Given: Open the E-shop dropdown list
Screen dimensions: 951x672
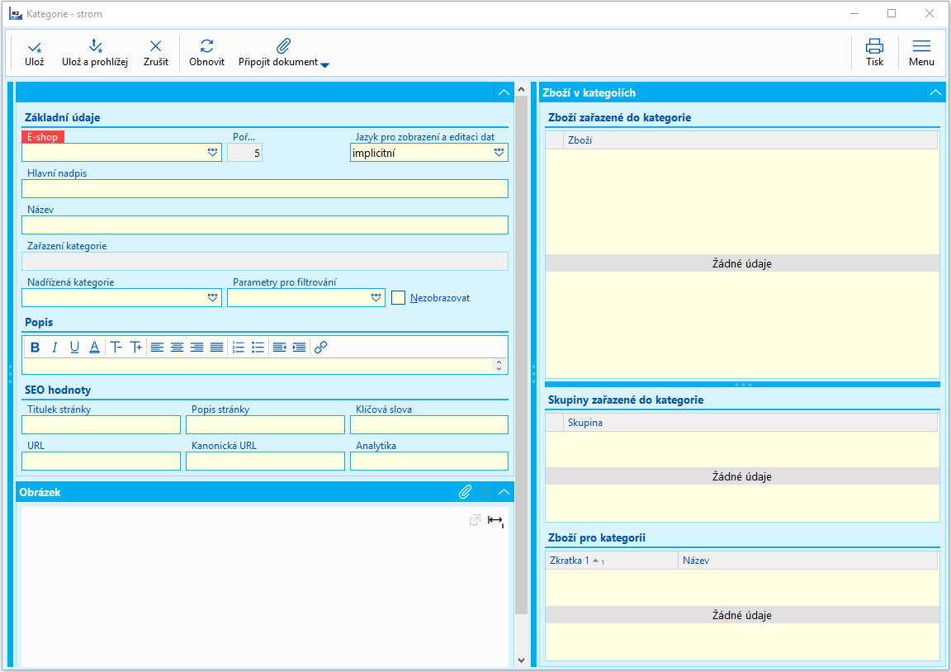Looking at the screenshot, I should click(x=212, y=153).
